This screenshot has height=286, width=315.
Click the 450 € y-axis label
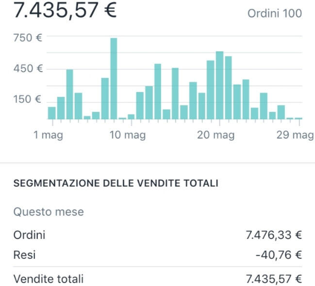28,68
